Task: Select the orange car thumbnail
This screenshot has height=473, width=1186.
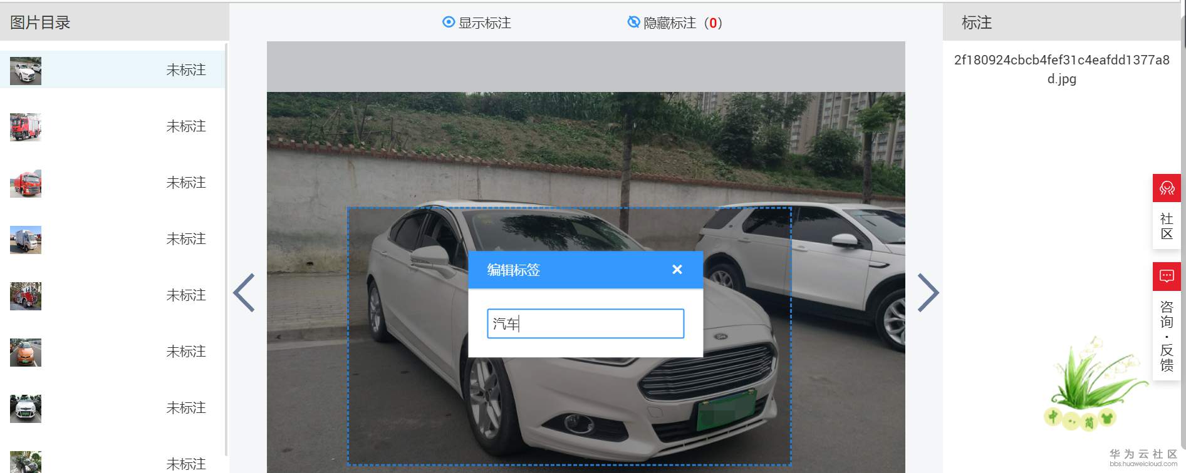Action: tap(26, 352)
